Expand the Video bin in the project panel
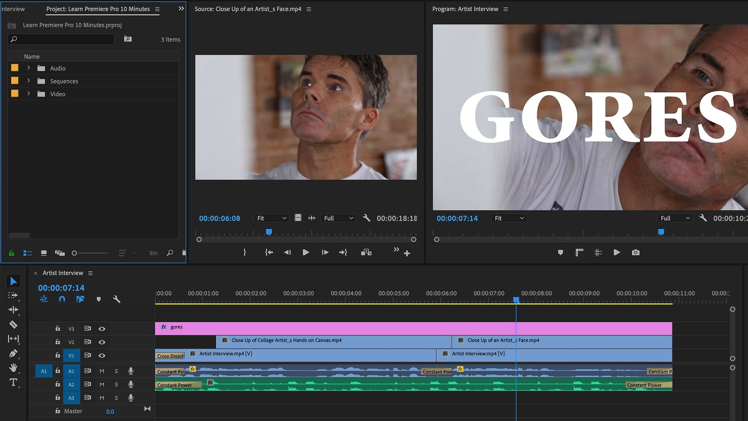 pos(28,94)
